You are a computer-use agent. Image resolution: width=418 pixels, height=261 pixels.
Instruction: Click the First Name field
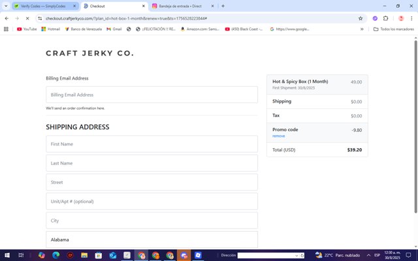tap(152, 144)
